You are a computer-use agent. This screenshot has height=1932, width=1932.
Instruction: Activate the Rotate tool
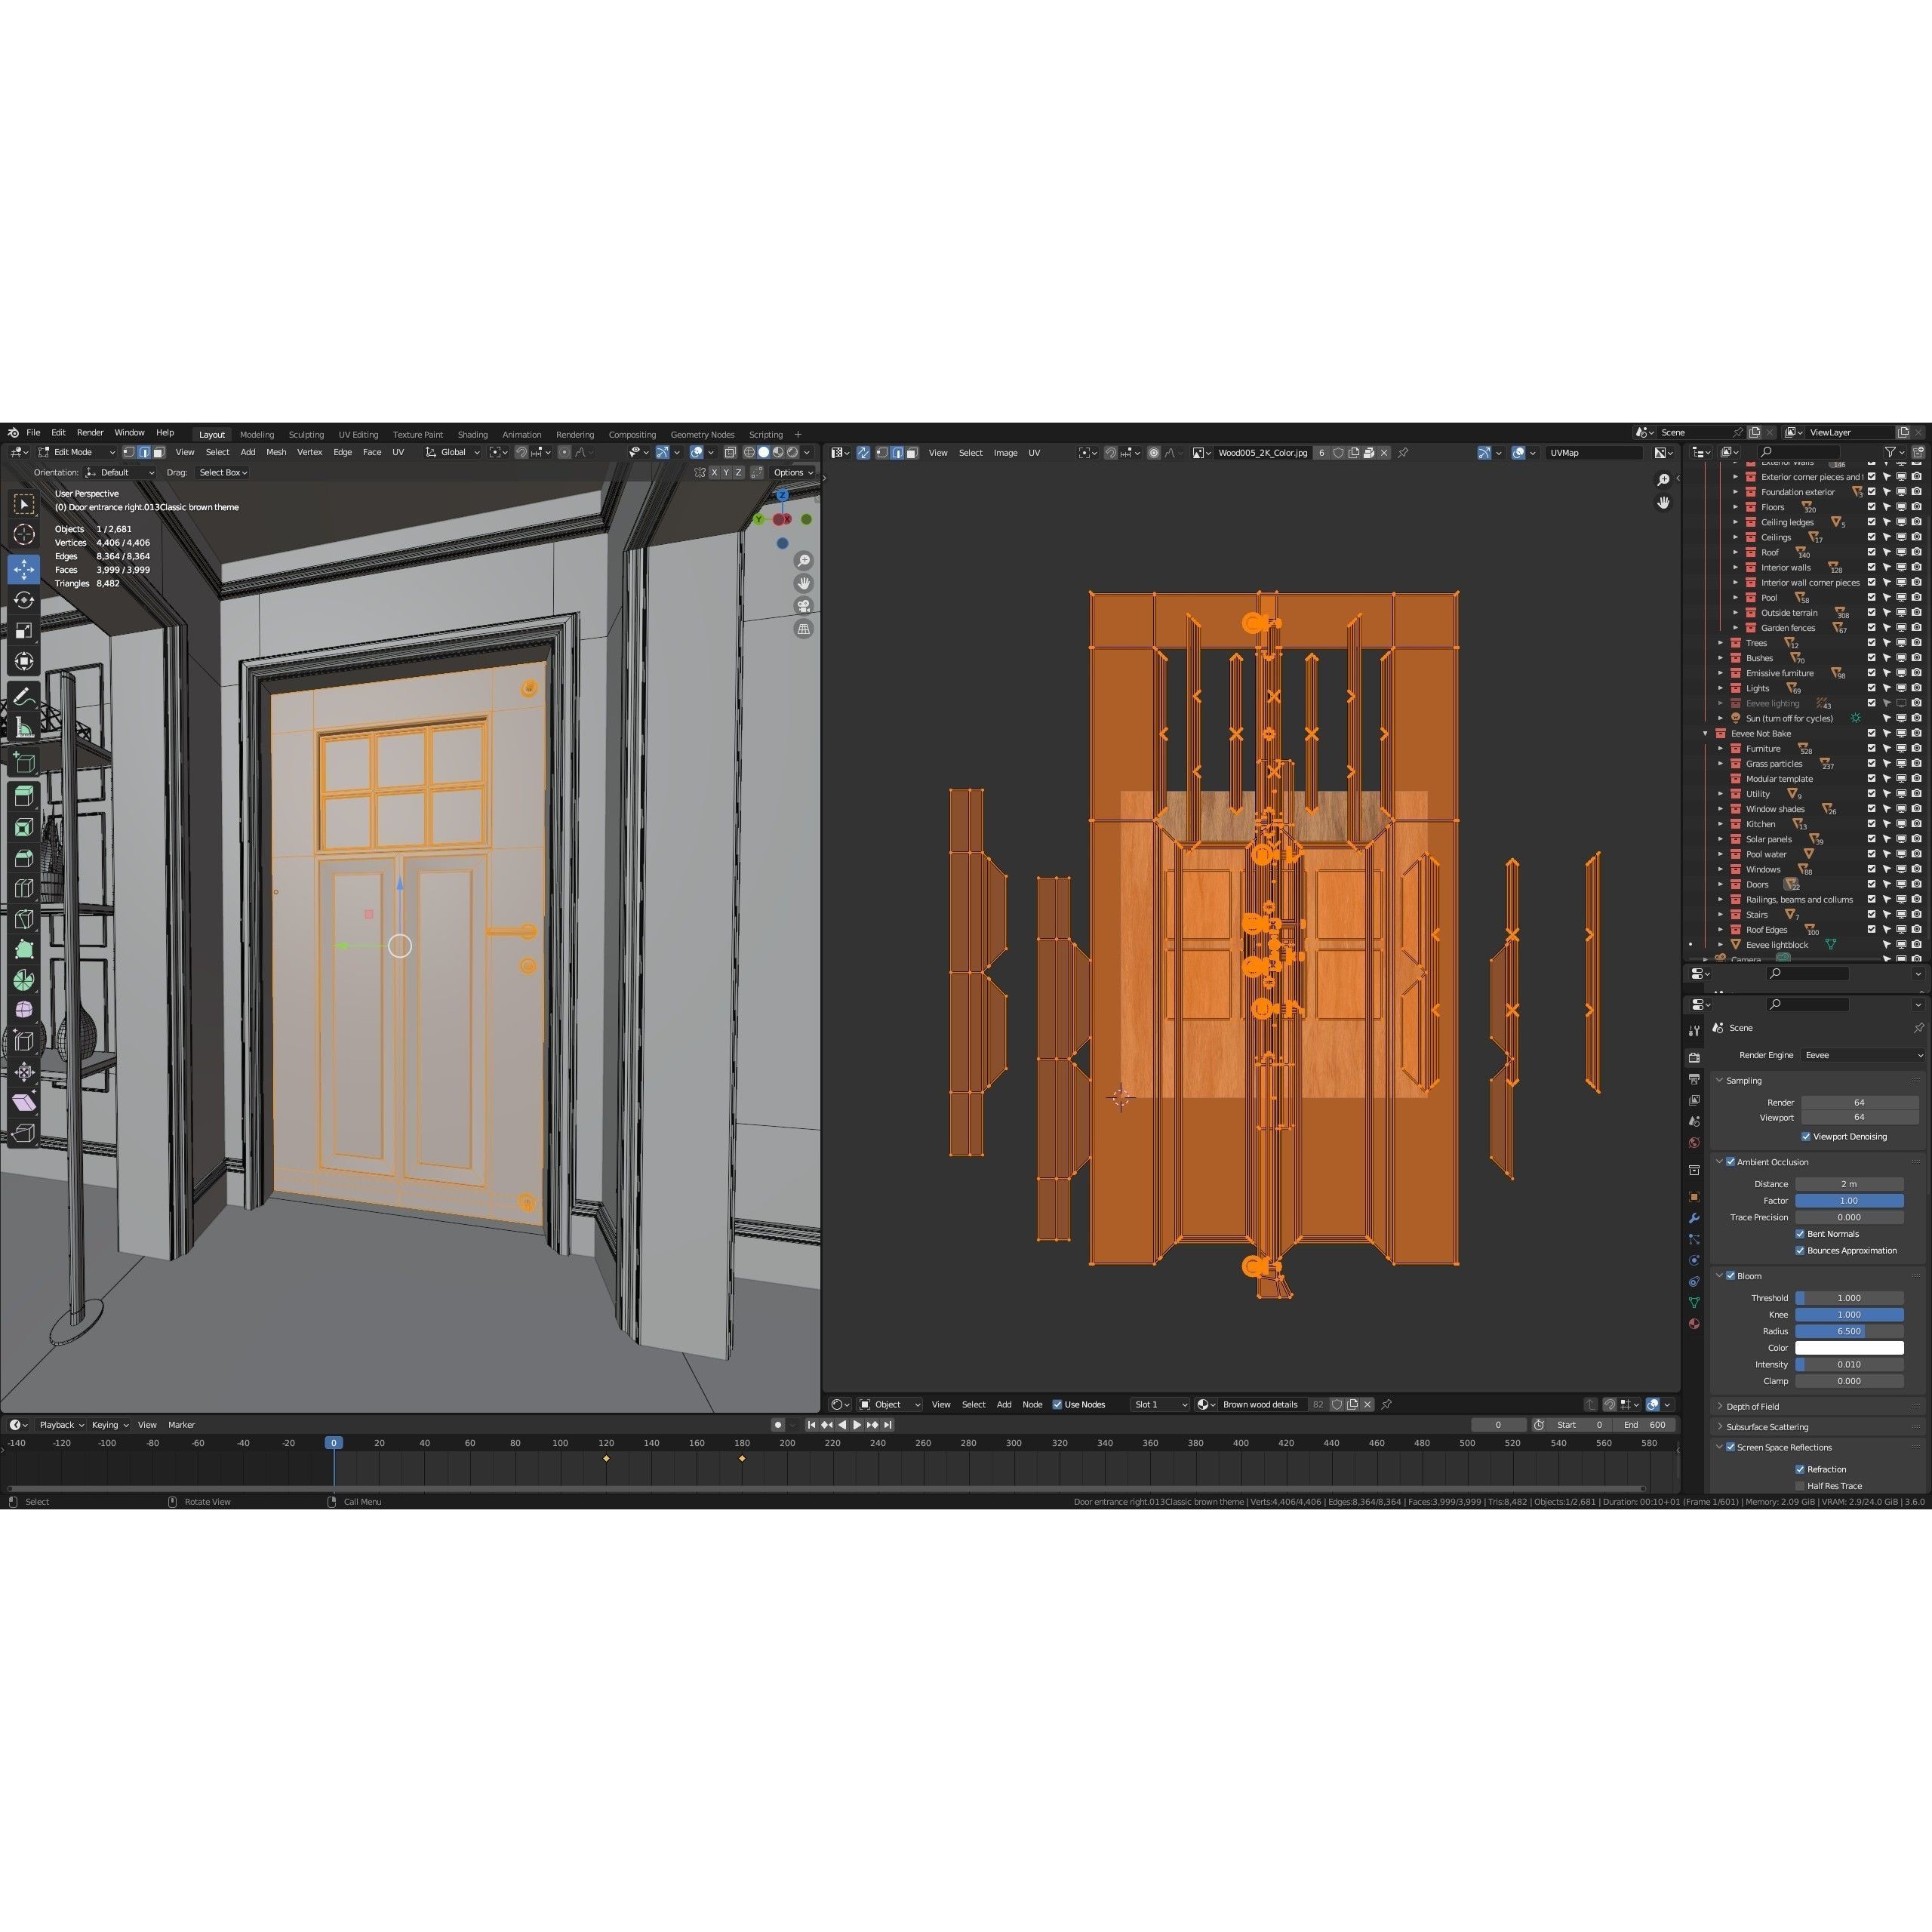(x=24, y=600)
